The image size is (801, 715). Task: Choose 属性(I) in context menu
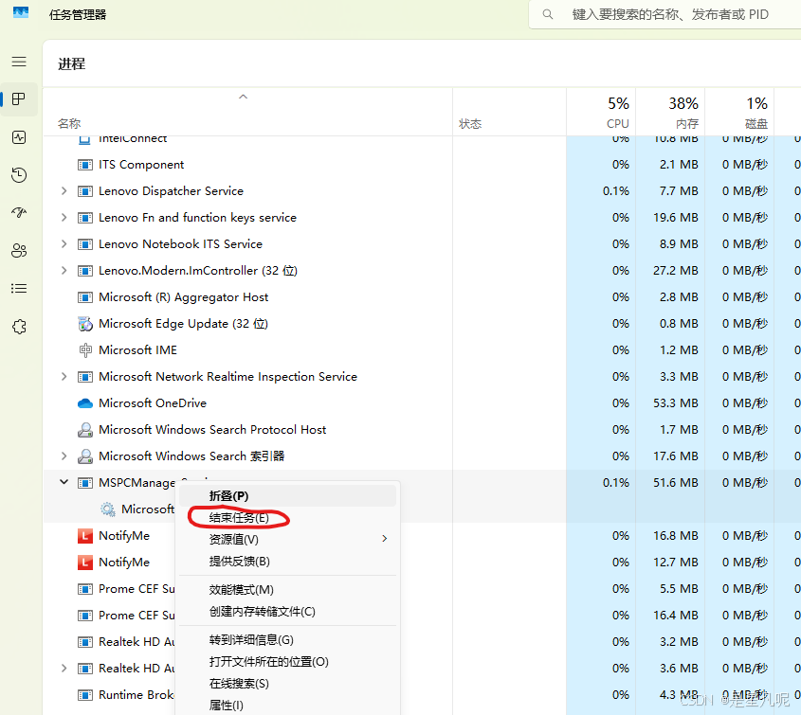click(287, 706)
